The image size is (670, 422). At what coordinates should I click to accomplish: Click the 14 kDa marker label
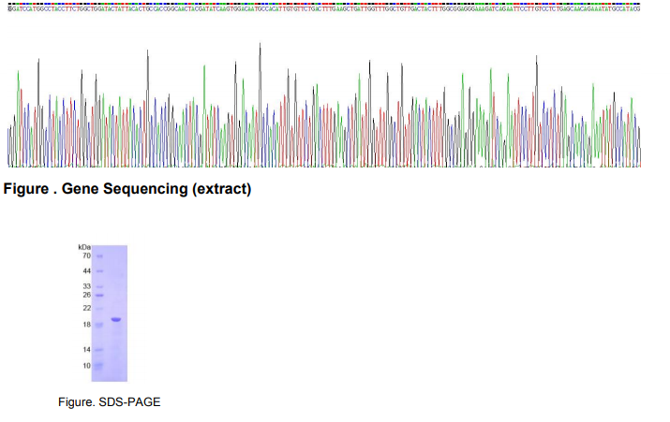coord(87,349)
